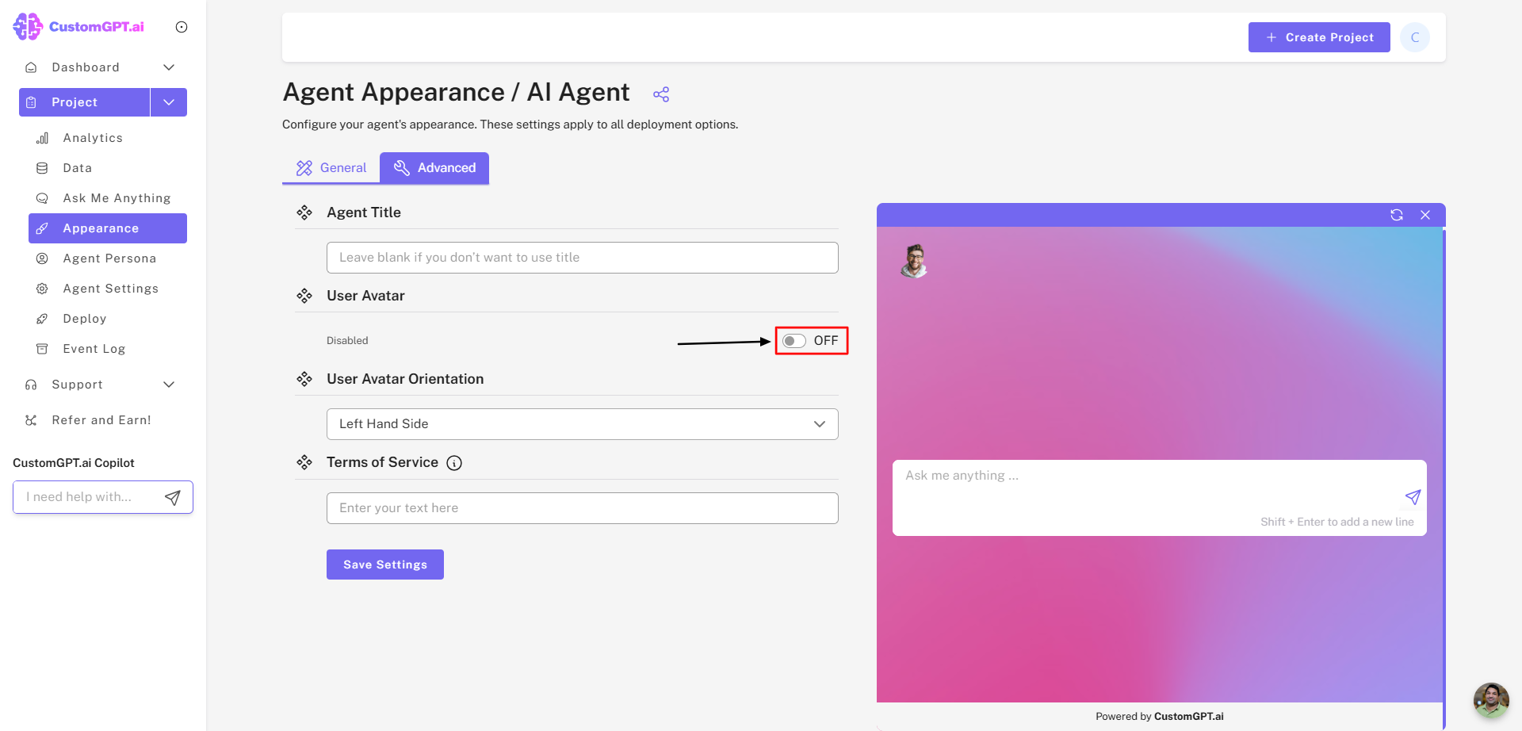Send the Copilot help message

(173, 497)
